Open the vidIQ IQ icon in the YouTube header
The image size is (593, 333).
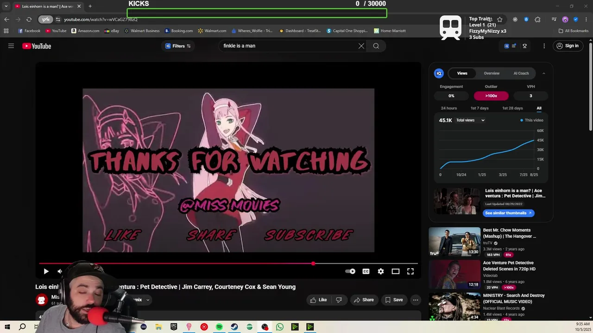(506, 46)
